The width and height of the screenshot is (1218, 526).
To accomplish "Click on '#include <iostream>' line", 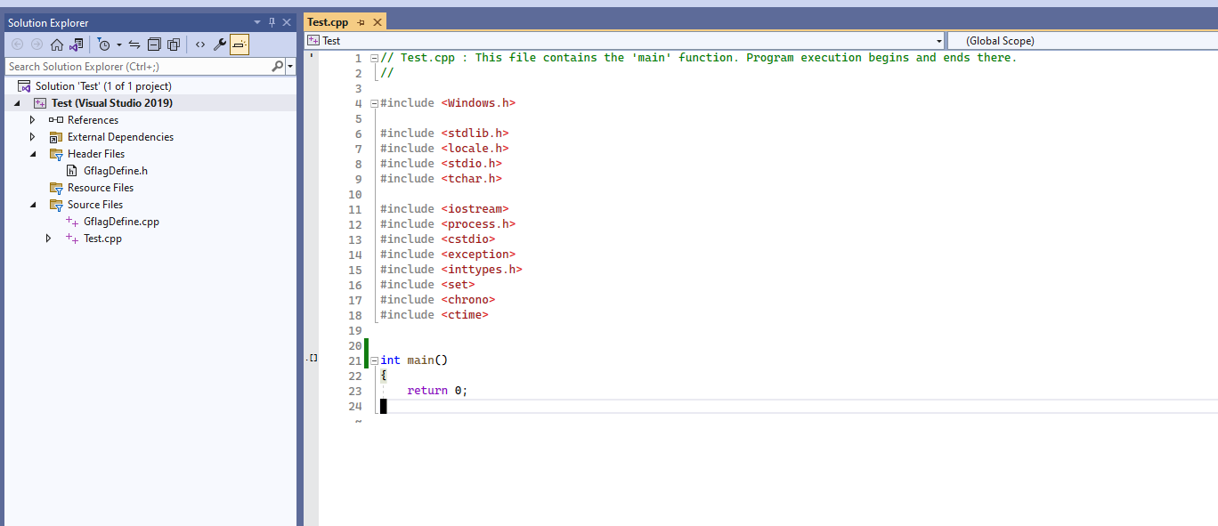I will click(x=444, y=209).
